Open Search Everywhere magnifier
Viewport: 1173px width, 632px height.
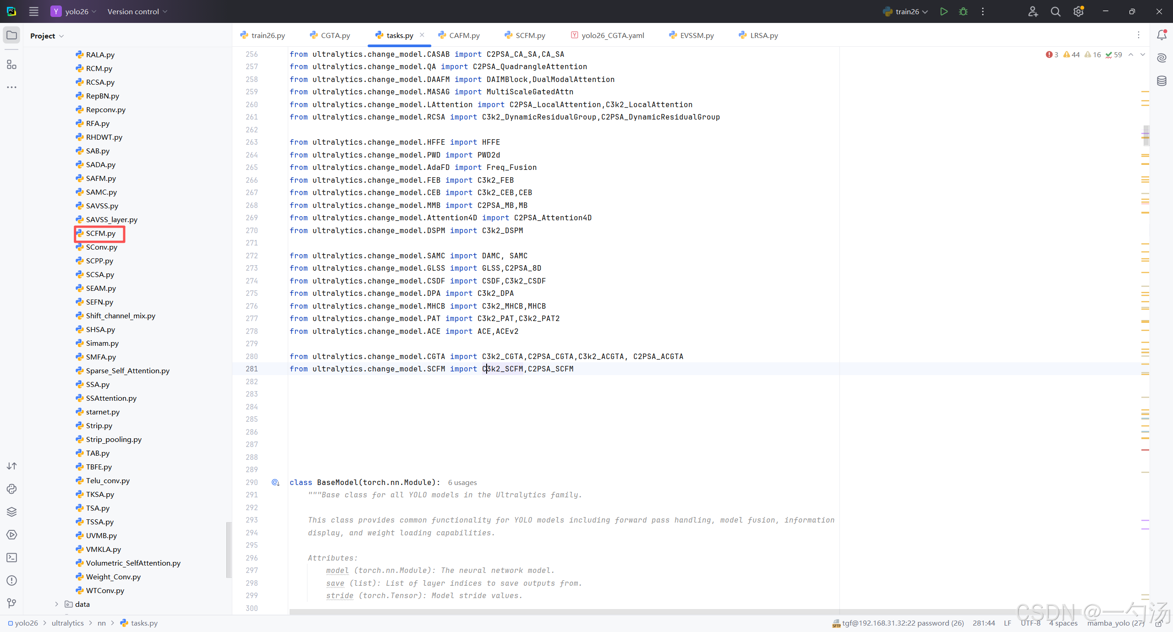coord(1055,11)
